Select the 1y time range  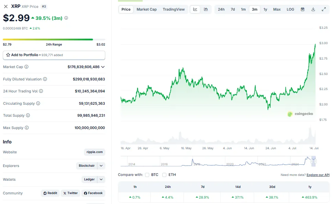click(x=265, y=9)
